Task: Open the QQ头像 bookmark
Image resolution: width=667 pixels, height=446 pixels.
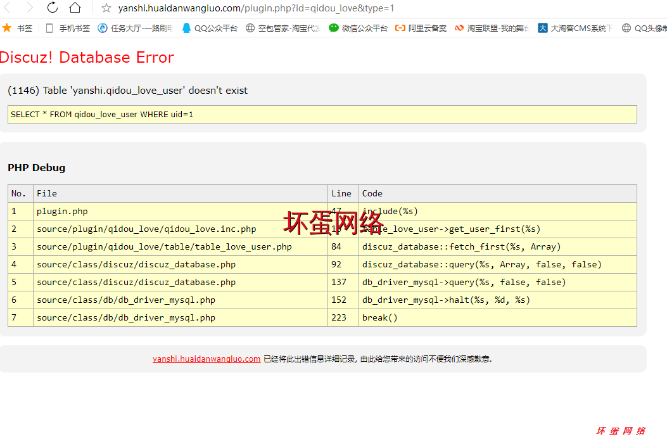Action: tap(644, 28)
